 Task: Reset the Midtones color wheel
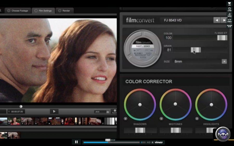click(161, 119)
